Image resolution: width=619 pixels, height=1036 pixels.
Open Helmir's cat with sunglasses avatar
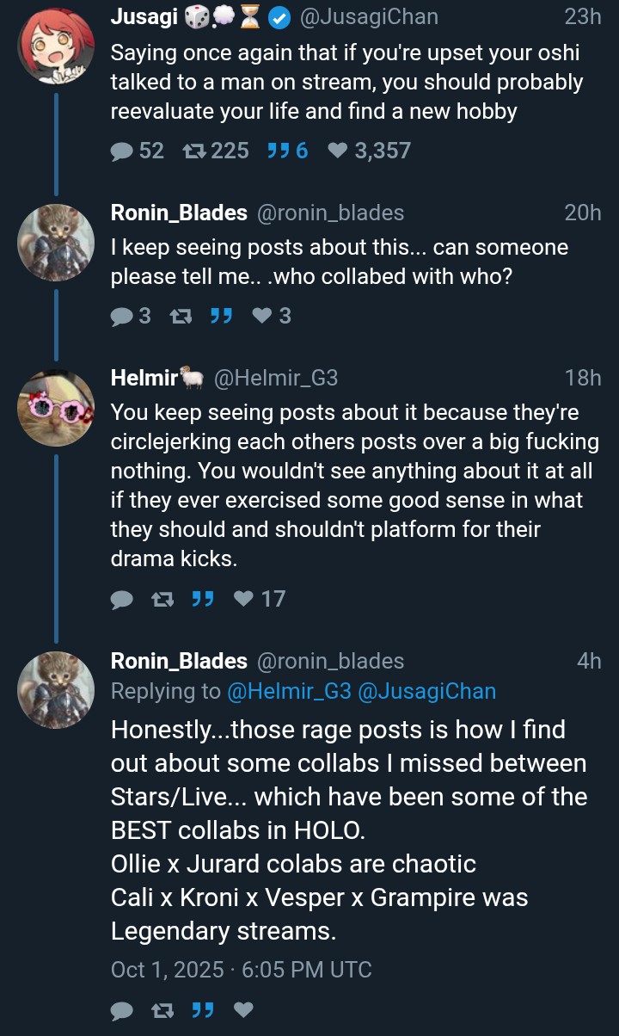(x=56, y=407)
